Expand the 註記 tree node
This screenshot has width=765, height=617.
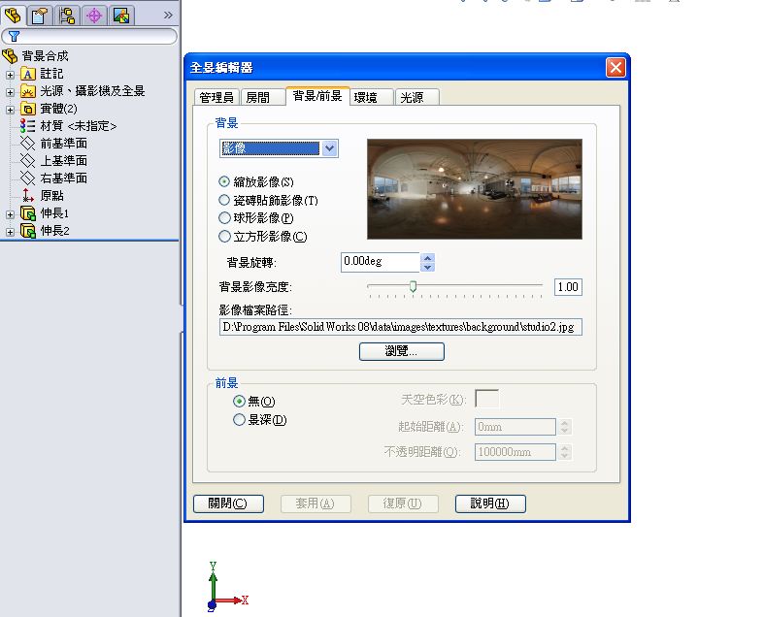point(10,75)
